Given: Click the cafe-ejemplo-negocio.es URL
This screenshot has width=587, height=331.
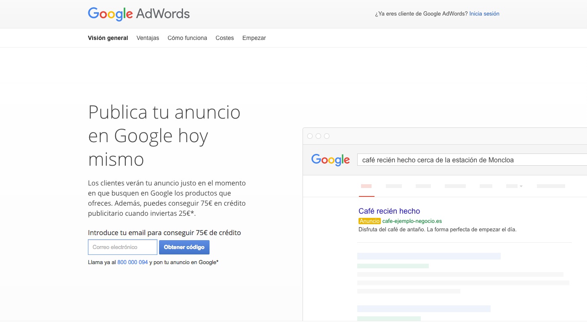Looking at the screenshot, I should click(x=412, y=221).
